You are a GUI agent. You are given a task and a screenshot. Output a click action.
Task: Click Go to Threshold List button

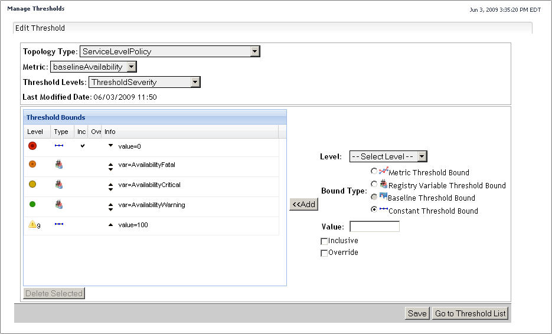pyautogui.click(x=471, y=313)
